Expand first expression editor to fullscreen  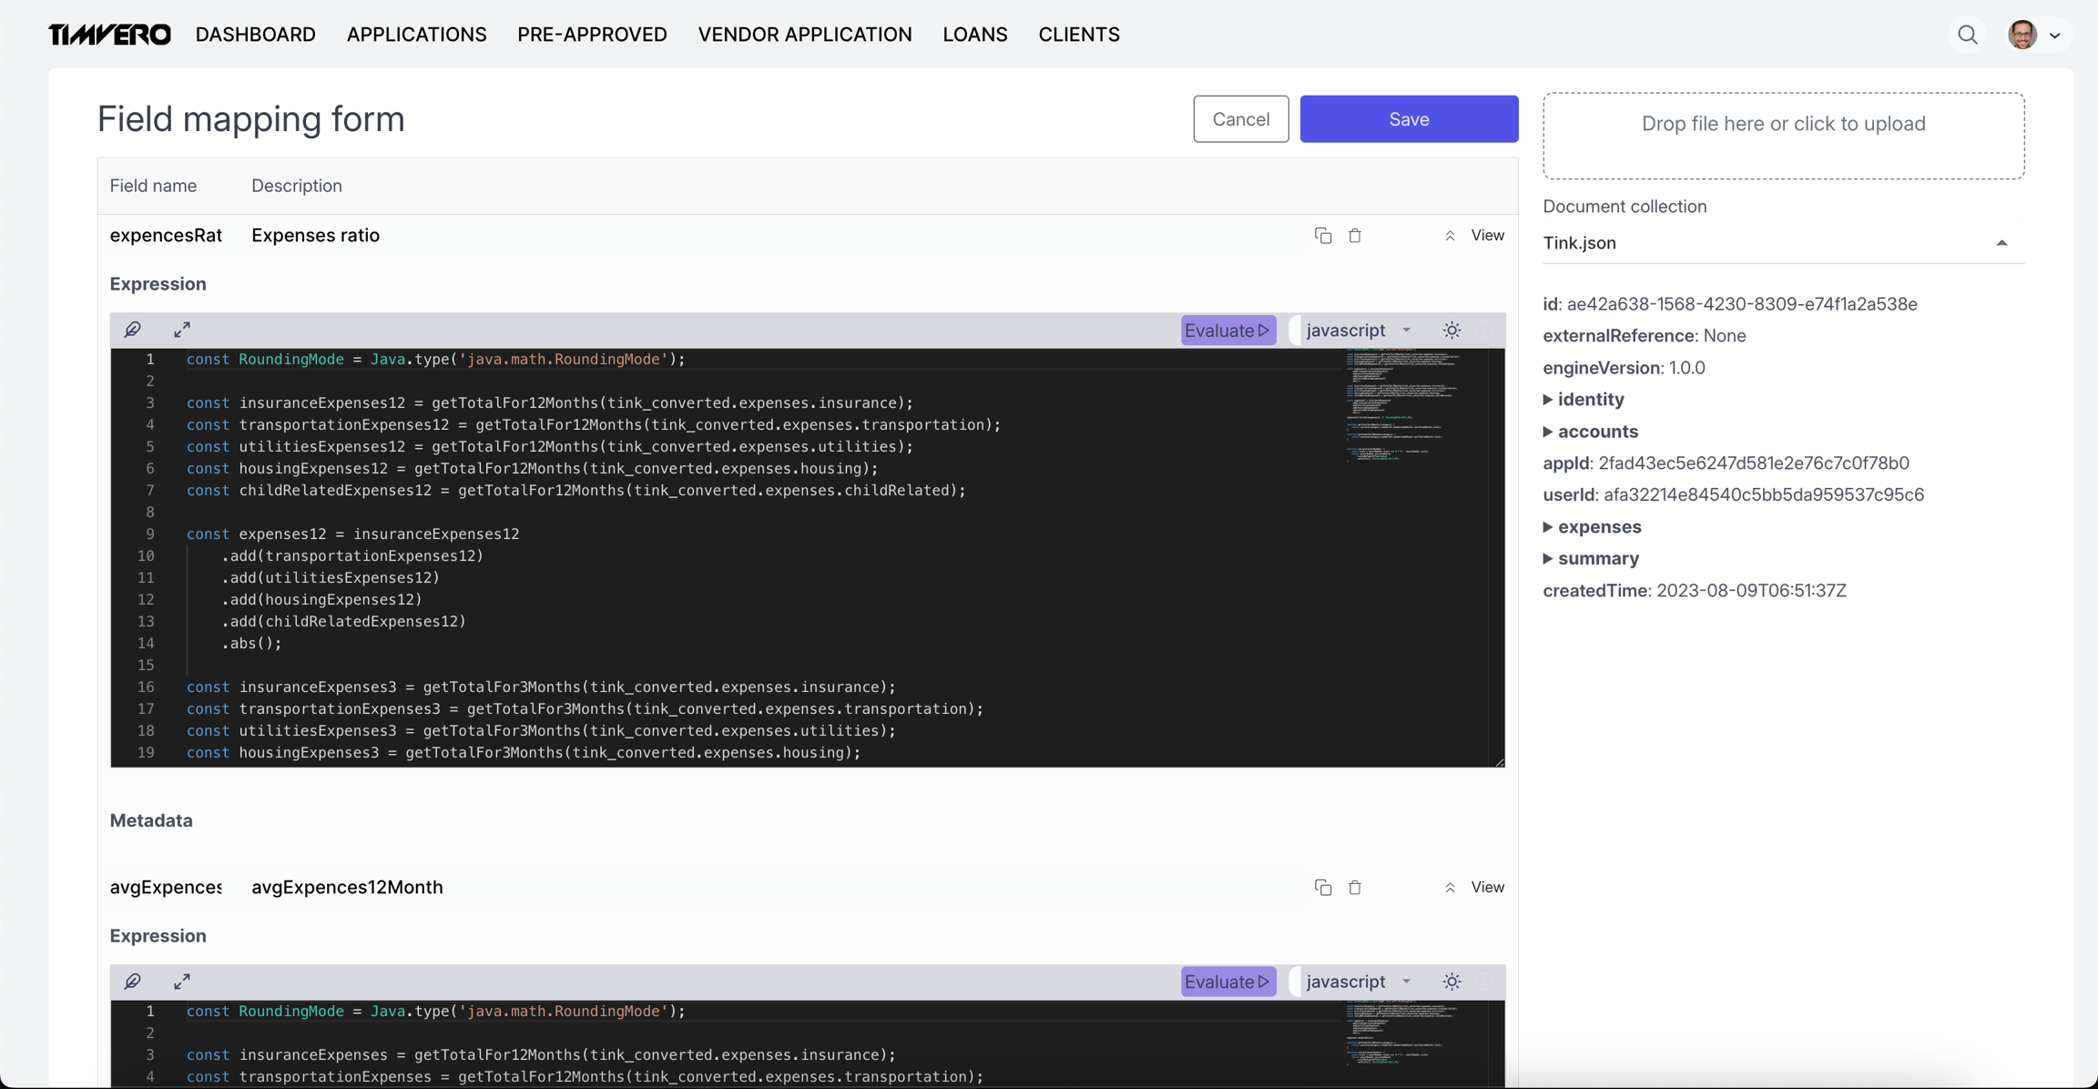click(x=182, y=330)
